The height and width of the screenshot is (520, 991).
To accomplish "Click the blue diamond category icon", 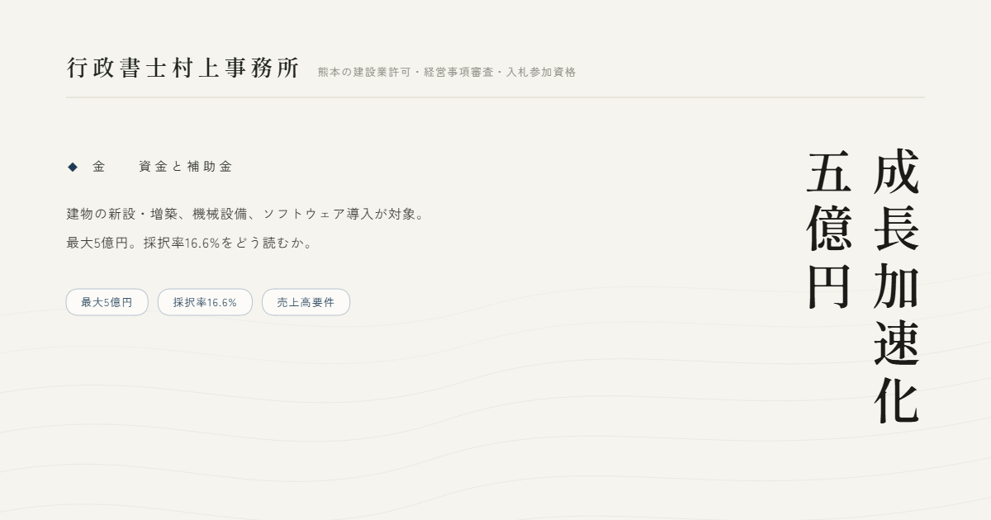I will tap(72, 167).
